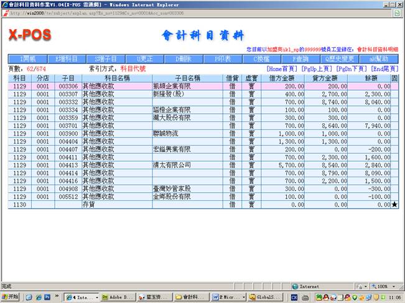Image resolution: width=405 pixels, height=303 pixels.
Task: Jump to End尾頁 last page link
Action: click(x=384, y=68)
